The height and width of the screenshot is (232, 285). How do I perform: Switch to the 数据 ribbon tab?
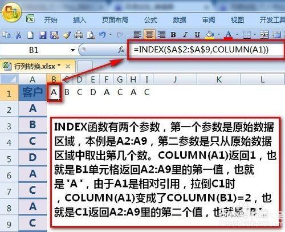180,20
